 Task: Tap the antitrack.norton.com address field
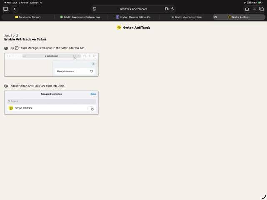[x=133, y=9]
